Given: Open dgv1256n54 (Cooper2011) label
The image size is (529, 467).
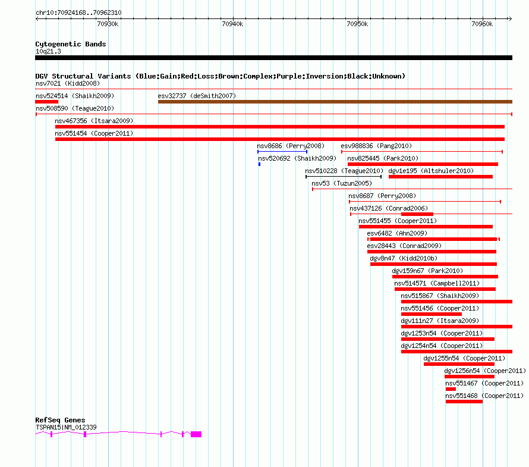Looking at the screenshot, I should [485, 371].
